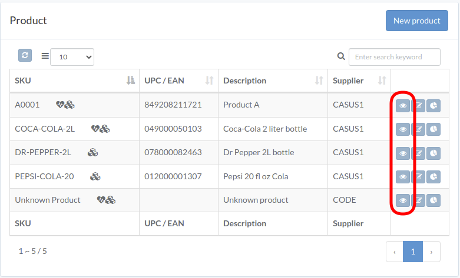Select page 1 in pagination

pos(413,252)
